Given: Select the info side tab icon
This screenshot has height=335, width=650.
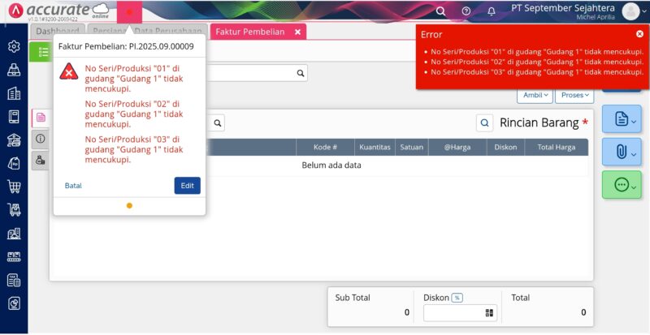Looking at the screenshot, I should pos(40,139).
